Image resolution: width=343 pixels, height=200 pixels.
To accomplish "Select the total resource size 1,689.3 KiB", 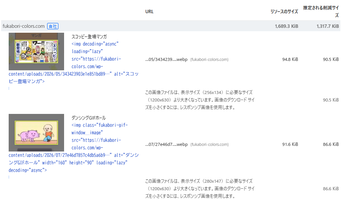I will (286, 26).
